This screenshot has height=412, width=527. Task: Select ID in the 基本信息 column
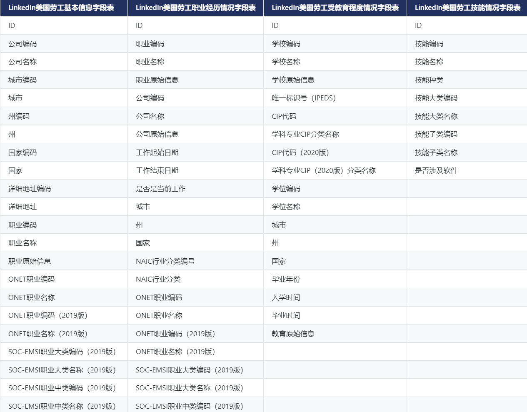pos(64,25)
